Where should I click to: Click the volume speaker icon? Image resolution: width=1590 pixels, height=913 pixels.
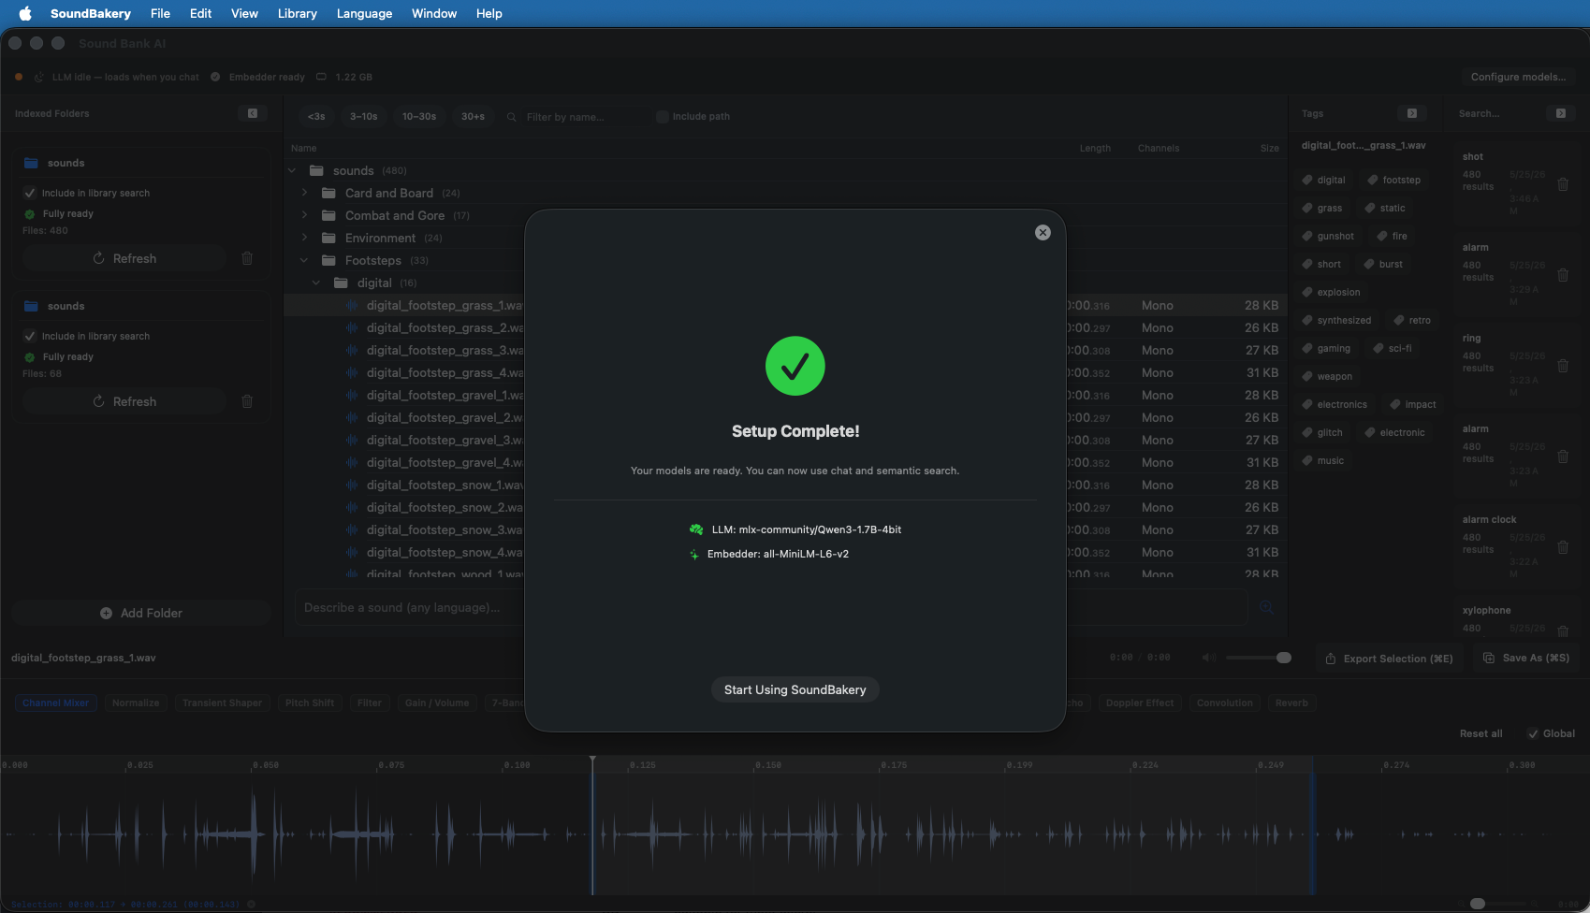1209,658
